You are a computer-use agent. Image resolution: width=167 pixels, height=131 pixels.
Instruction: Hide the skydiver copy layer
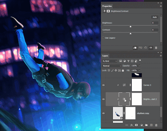[103, 113]
